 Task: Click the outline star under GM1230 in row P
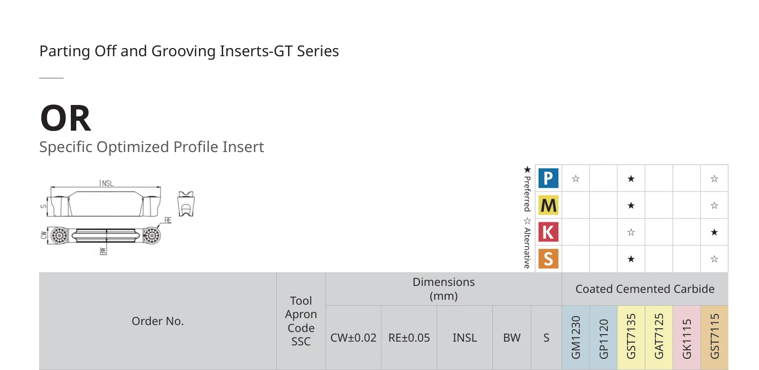click(576, 178)
